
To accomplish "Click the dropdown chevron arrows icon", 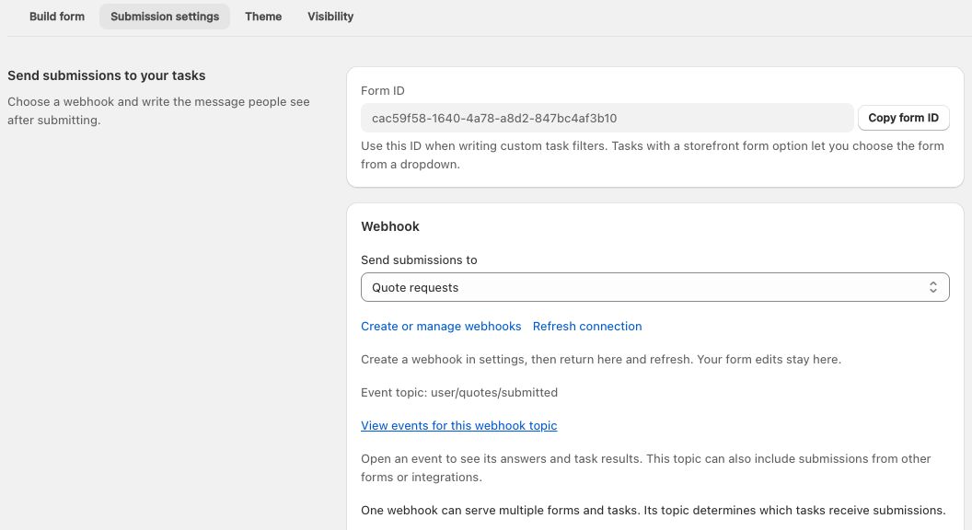I will 932,288.
